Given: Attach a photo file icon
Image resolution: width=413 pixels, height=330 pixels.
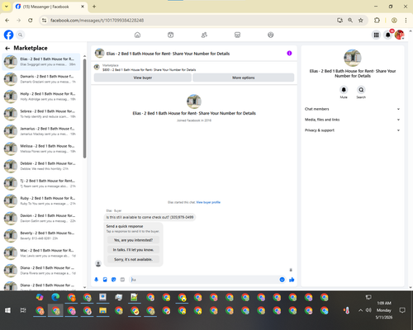Looking at the screenshot, I should point(105,280).
